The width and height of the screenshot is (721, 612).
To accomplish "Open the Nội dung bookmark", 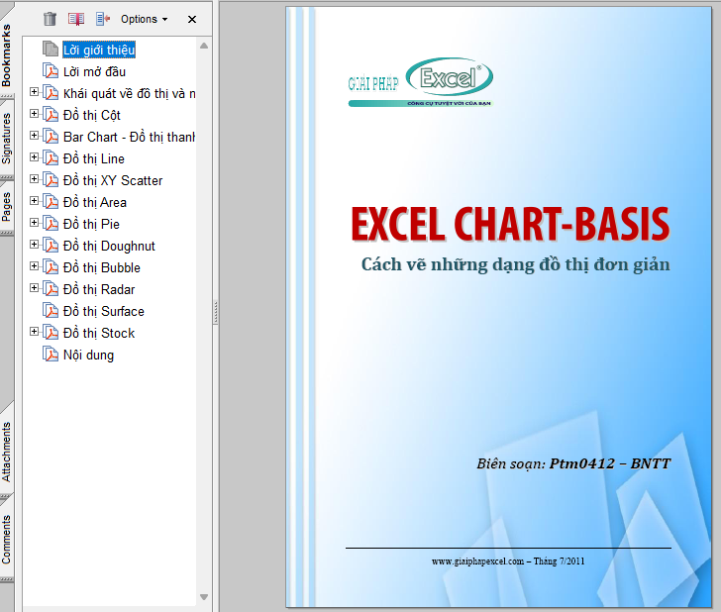I will 88,355.
